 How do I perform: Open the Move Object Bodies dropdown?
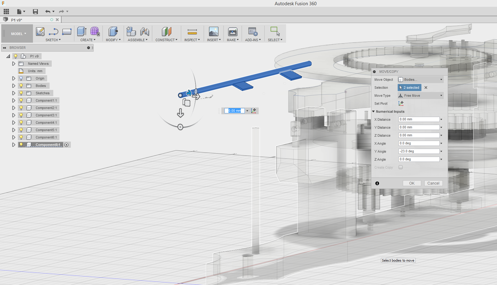click(x=421, y=80)
